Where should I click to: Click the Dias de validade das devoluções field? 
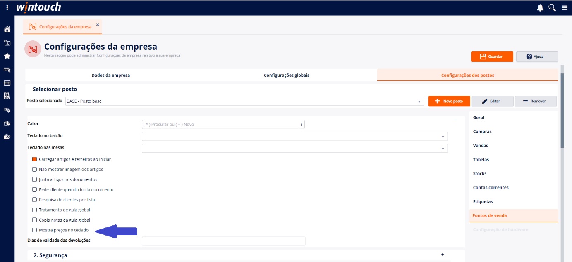[223, 241]
